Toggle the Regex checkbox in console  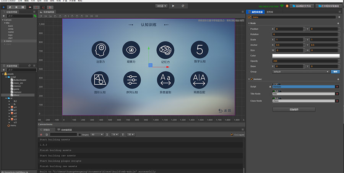(x=80, y=135)
